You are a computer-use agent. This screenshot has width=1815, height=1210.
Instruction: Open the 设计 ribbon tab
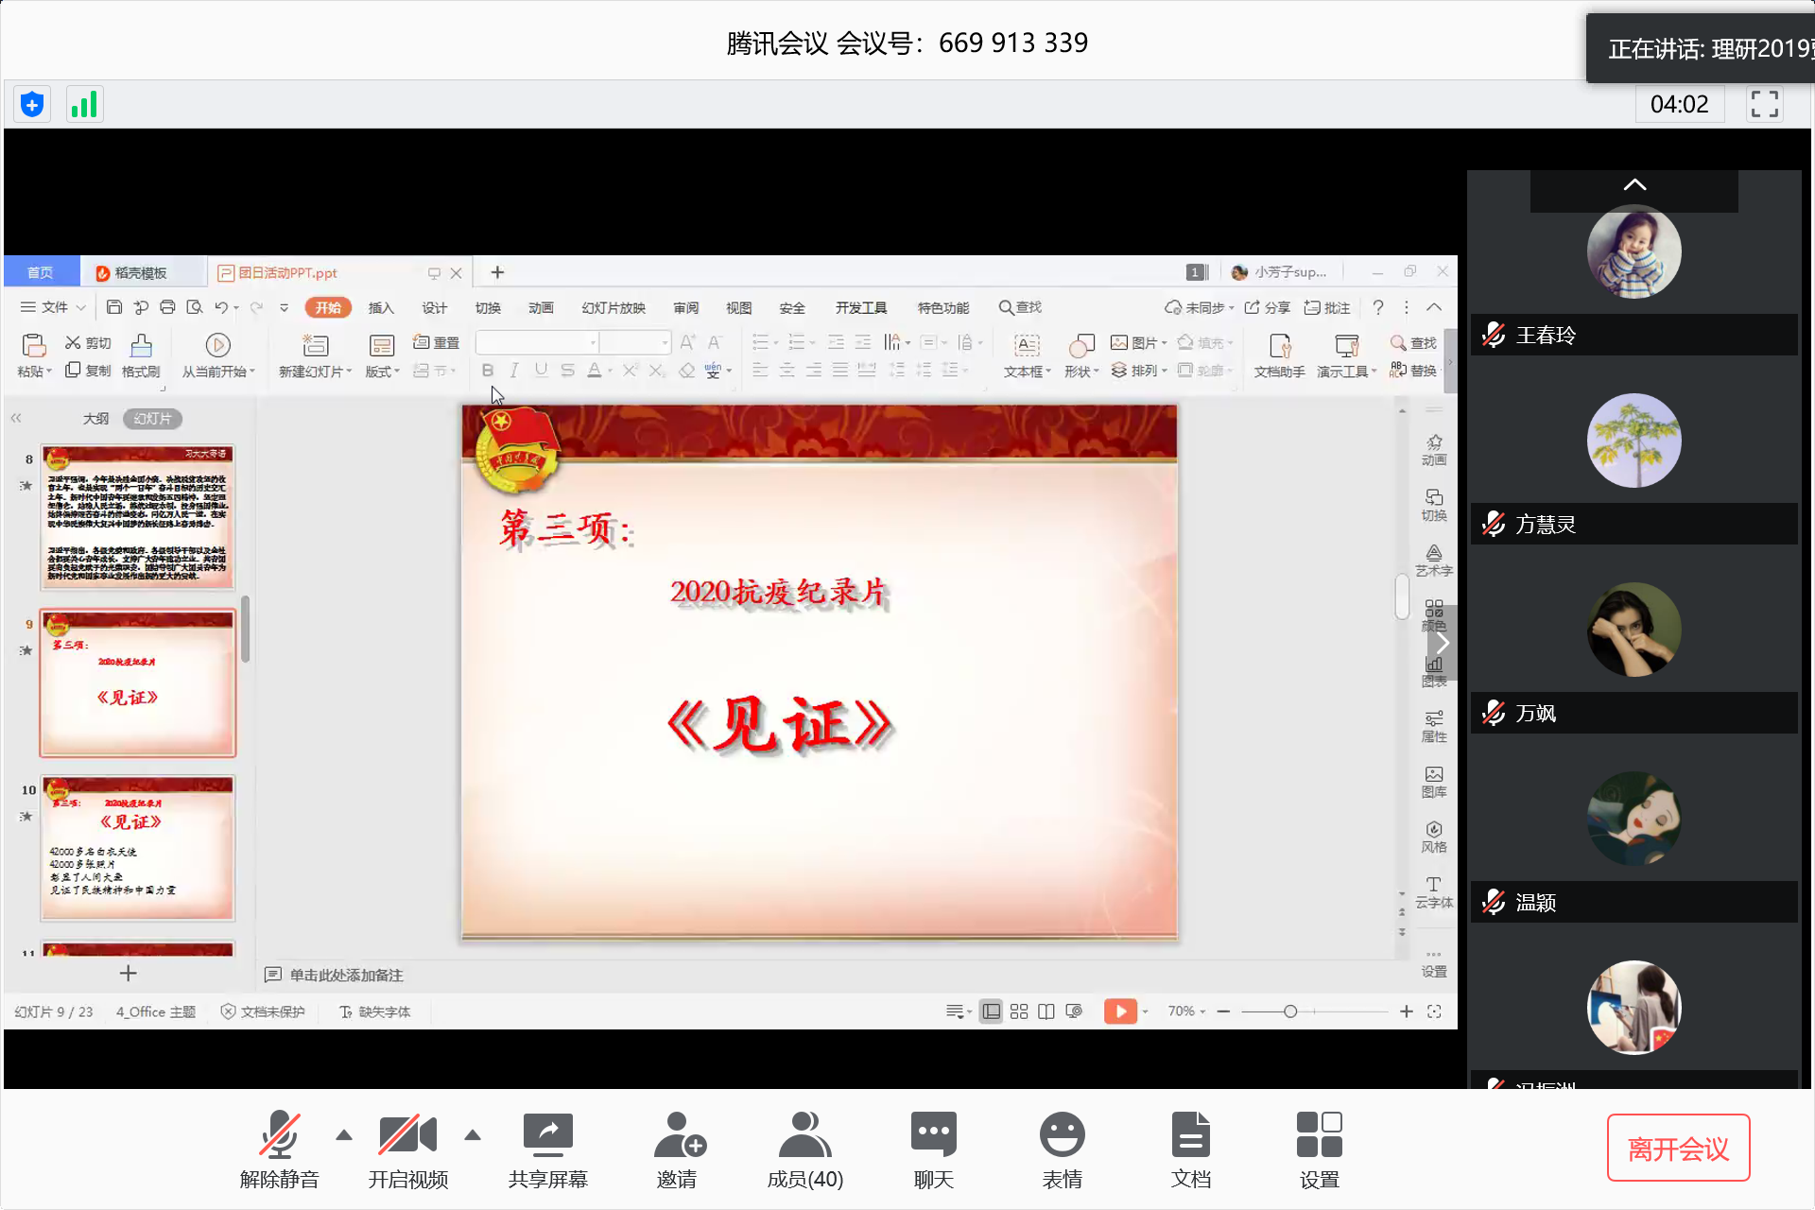[434, 307]
